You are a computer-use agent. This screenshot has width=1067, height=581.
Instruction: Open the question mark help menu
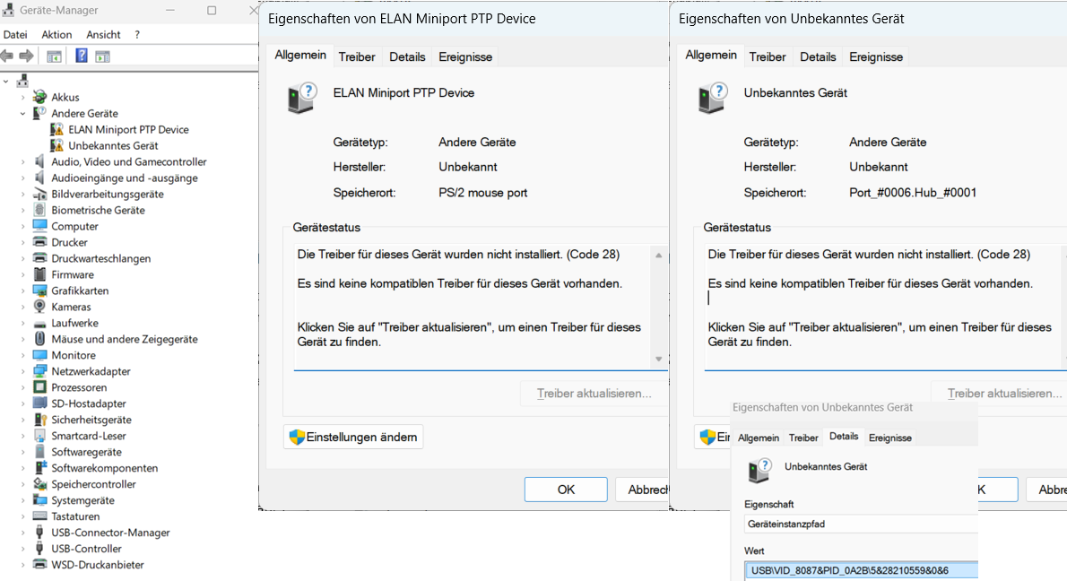pos(137,34)
